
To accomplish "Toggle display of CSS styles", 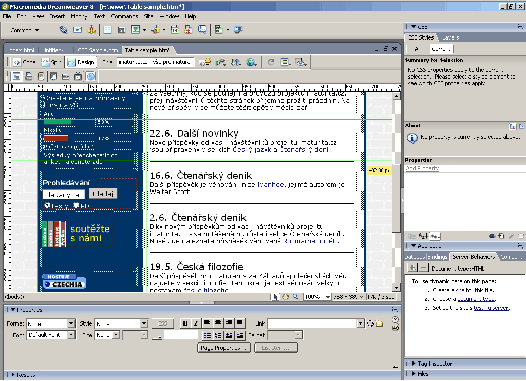I will (90, 77).
